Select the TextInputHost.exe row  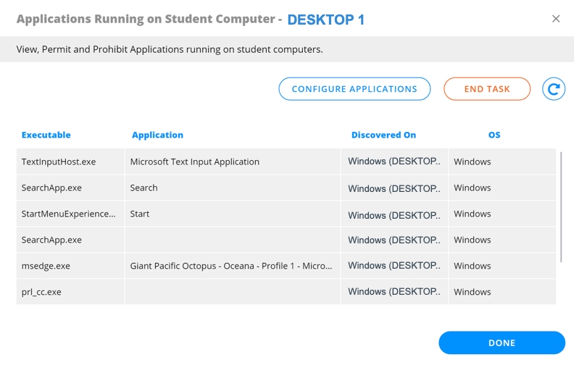click(x=59, y=161)
